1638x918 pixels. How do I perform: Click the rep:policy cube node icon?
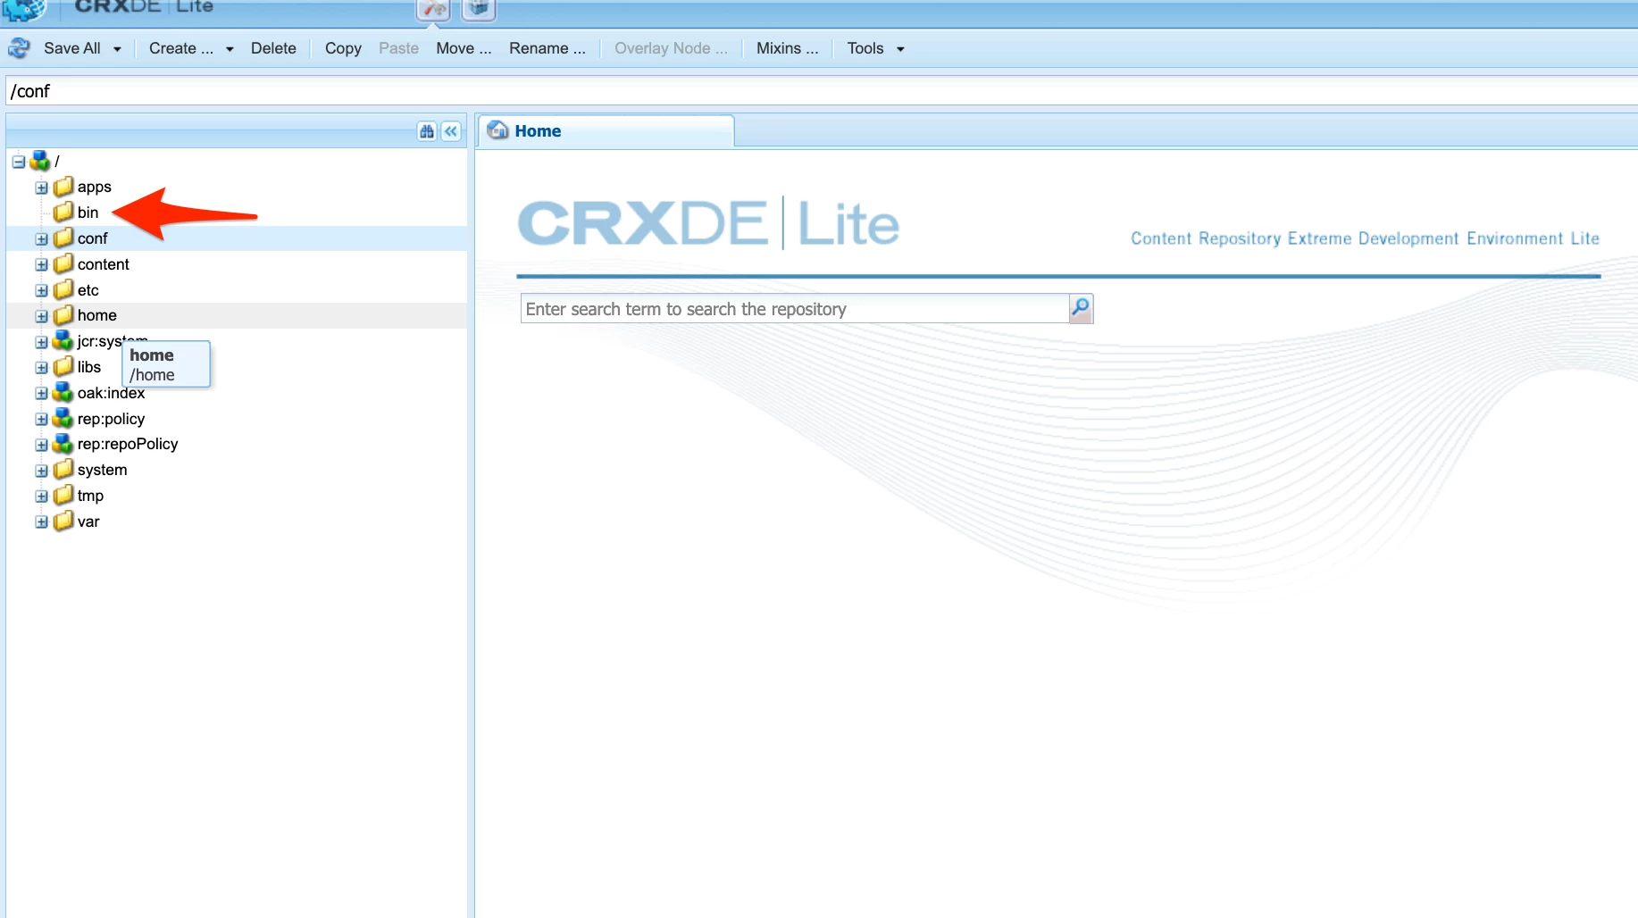pyautogui.click(x=63, y=419)
